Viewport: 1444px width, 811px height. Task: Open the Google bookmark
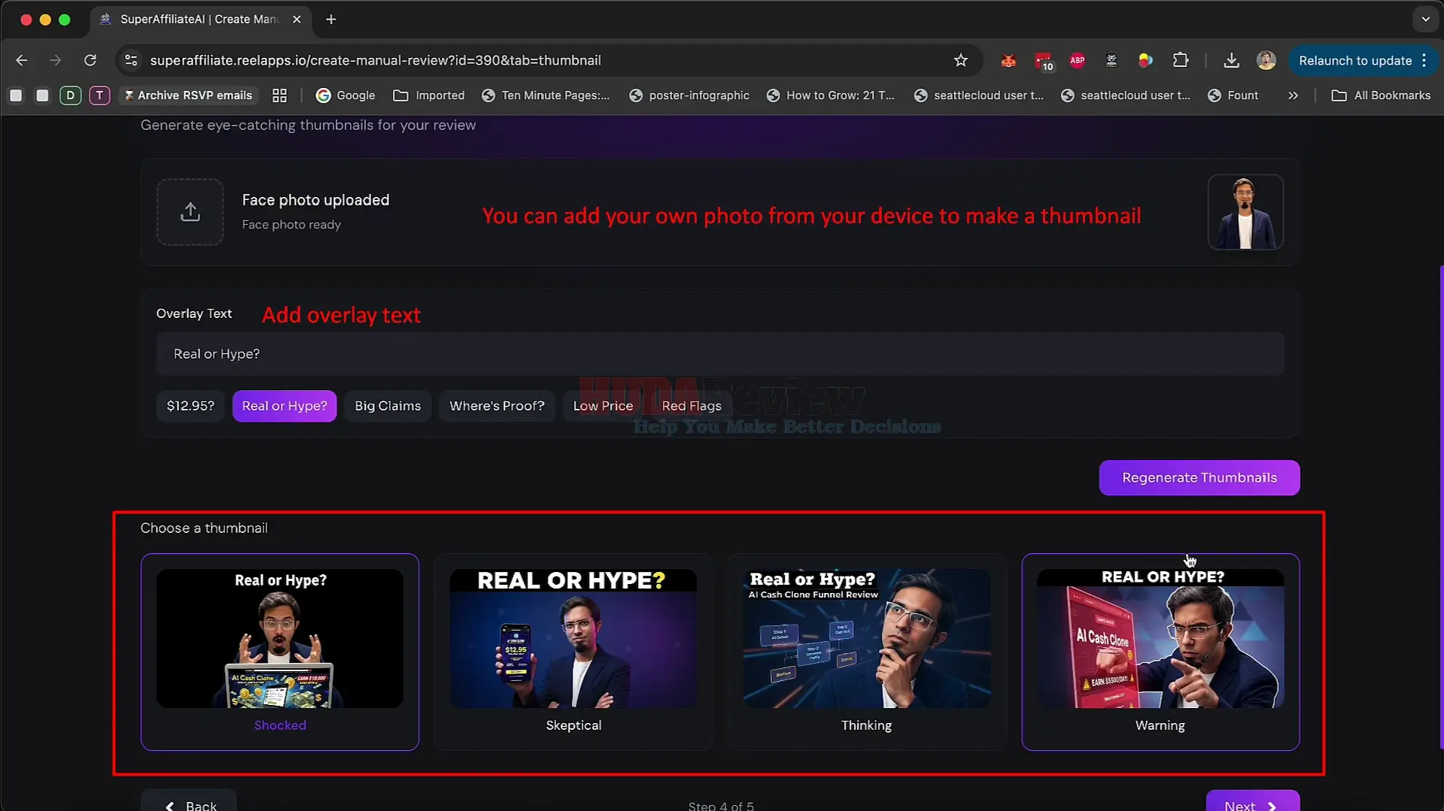(345, 95)
